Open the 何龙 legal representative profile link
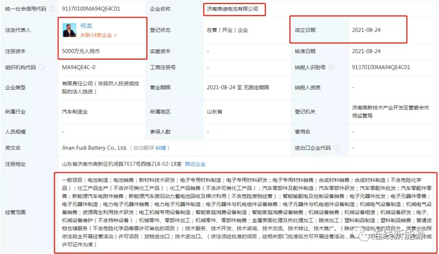Viewport: 439px width, 254px height. tap(87, 26)
